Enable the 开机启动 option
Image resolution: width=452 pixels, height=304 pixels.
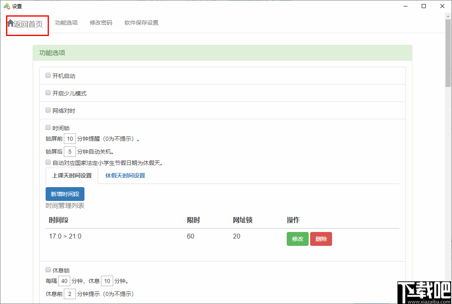pyautogui.click(x=48, y=75)
